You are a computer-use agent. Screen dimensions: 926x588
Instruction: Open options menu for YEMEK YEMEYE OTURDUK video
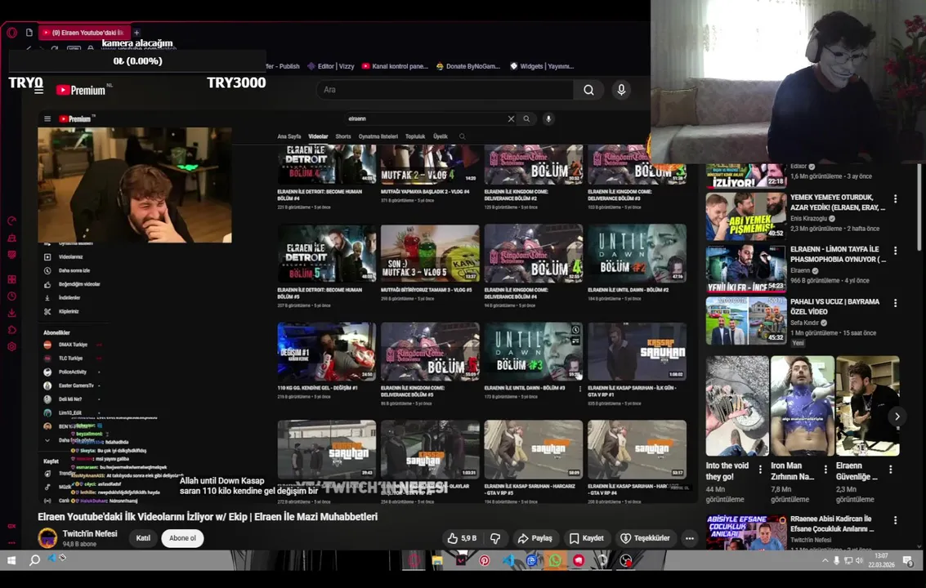[895, 199]
